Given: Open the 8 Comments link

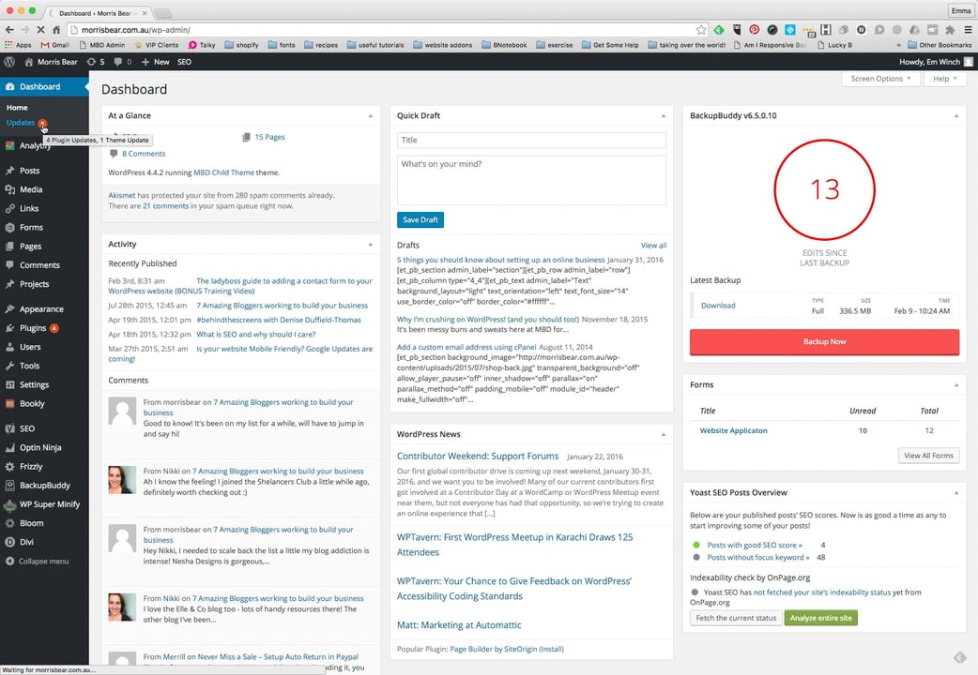Looking at the screenshot, I should tap(144, 154).
